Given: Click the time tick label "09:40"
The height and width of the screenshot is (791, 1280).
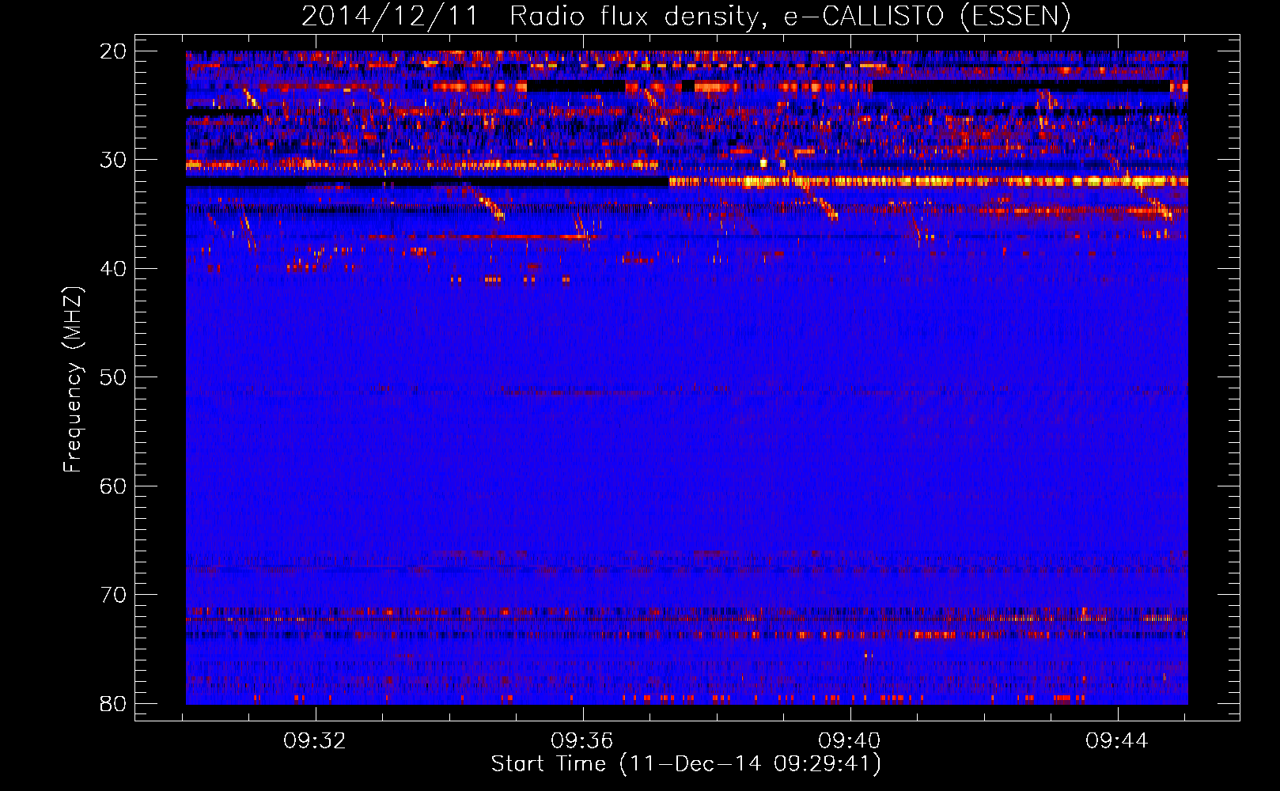Looking at the screenshot, I should click(850, 741).
